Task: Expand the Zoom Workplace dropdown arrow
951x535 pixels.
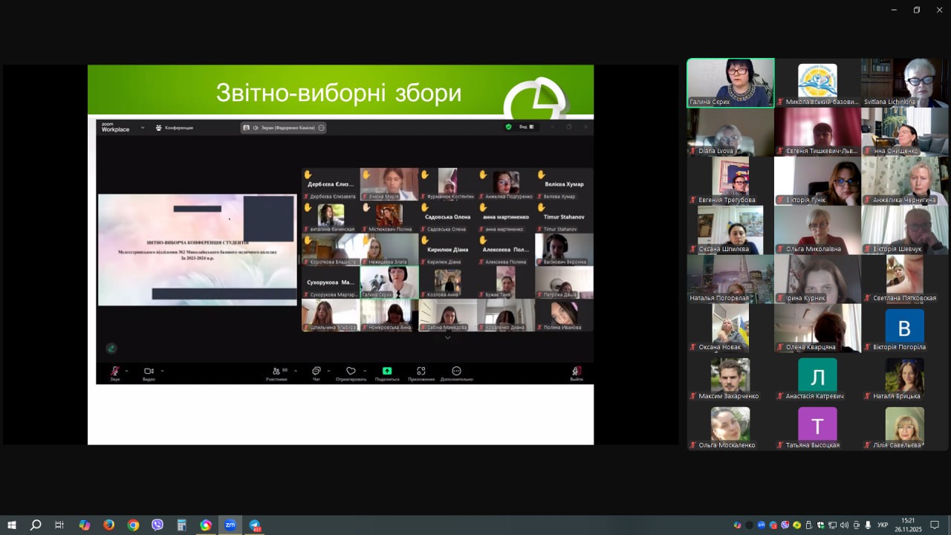Action: 143,128
